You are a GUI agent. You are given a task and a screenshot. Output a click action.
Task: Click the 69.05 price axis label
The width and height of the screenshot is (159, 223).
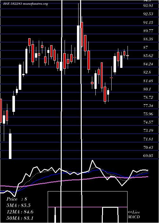click(148, 155)
